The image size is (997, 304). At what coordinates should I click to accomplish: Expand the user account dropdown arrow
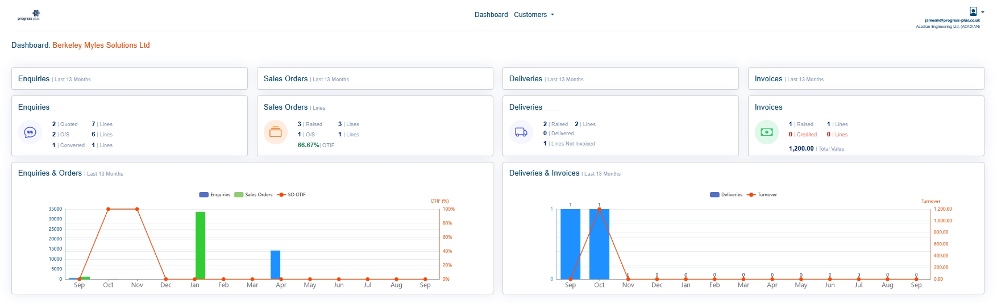point(983,12)
